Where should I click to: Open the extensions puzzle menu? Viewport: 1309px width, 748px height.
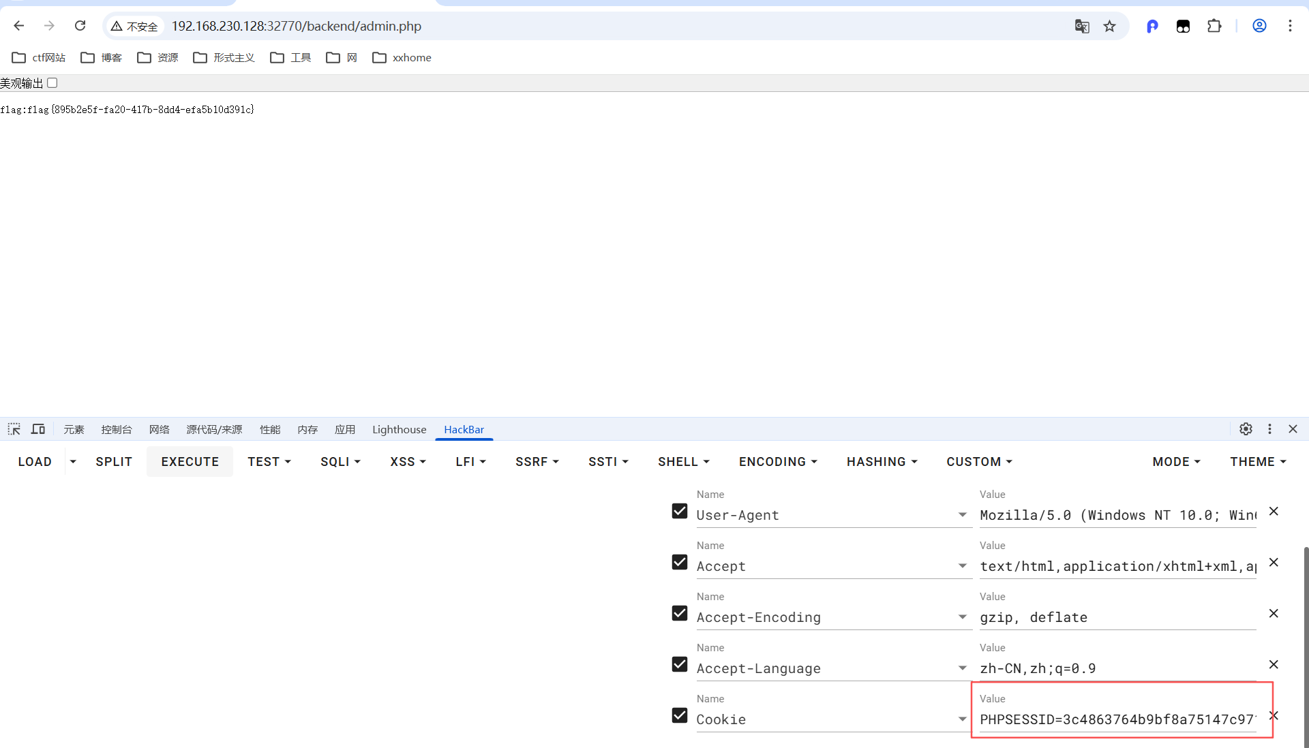tap(1214, 26)
